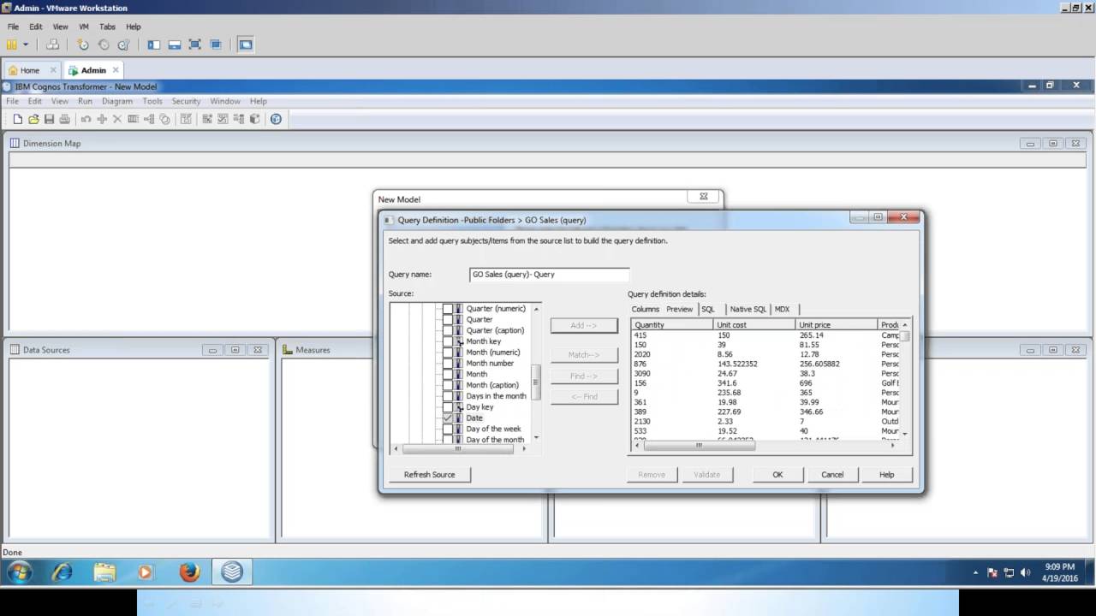
Task: Click the blue Help globe icon in Transformer toolbar
Action: [276, 119]
